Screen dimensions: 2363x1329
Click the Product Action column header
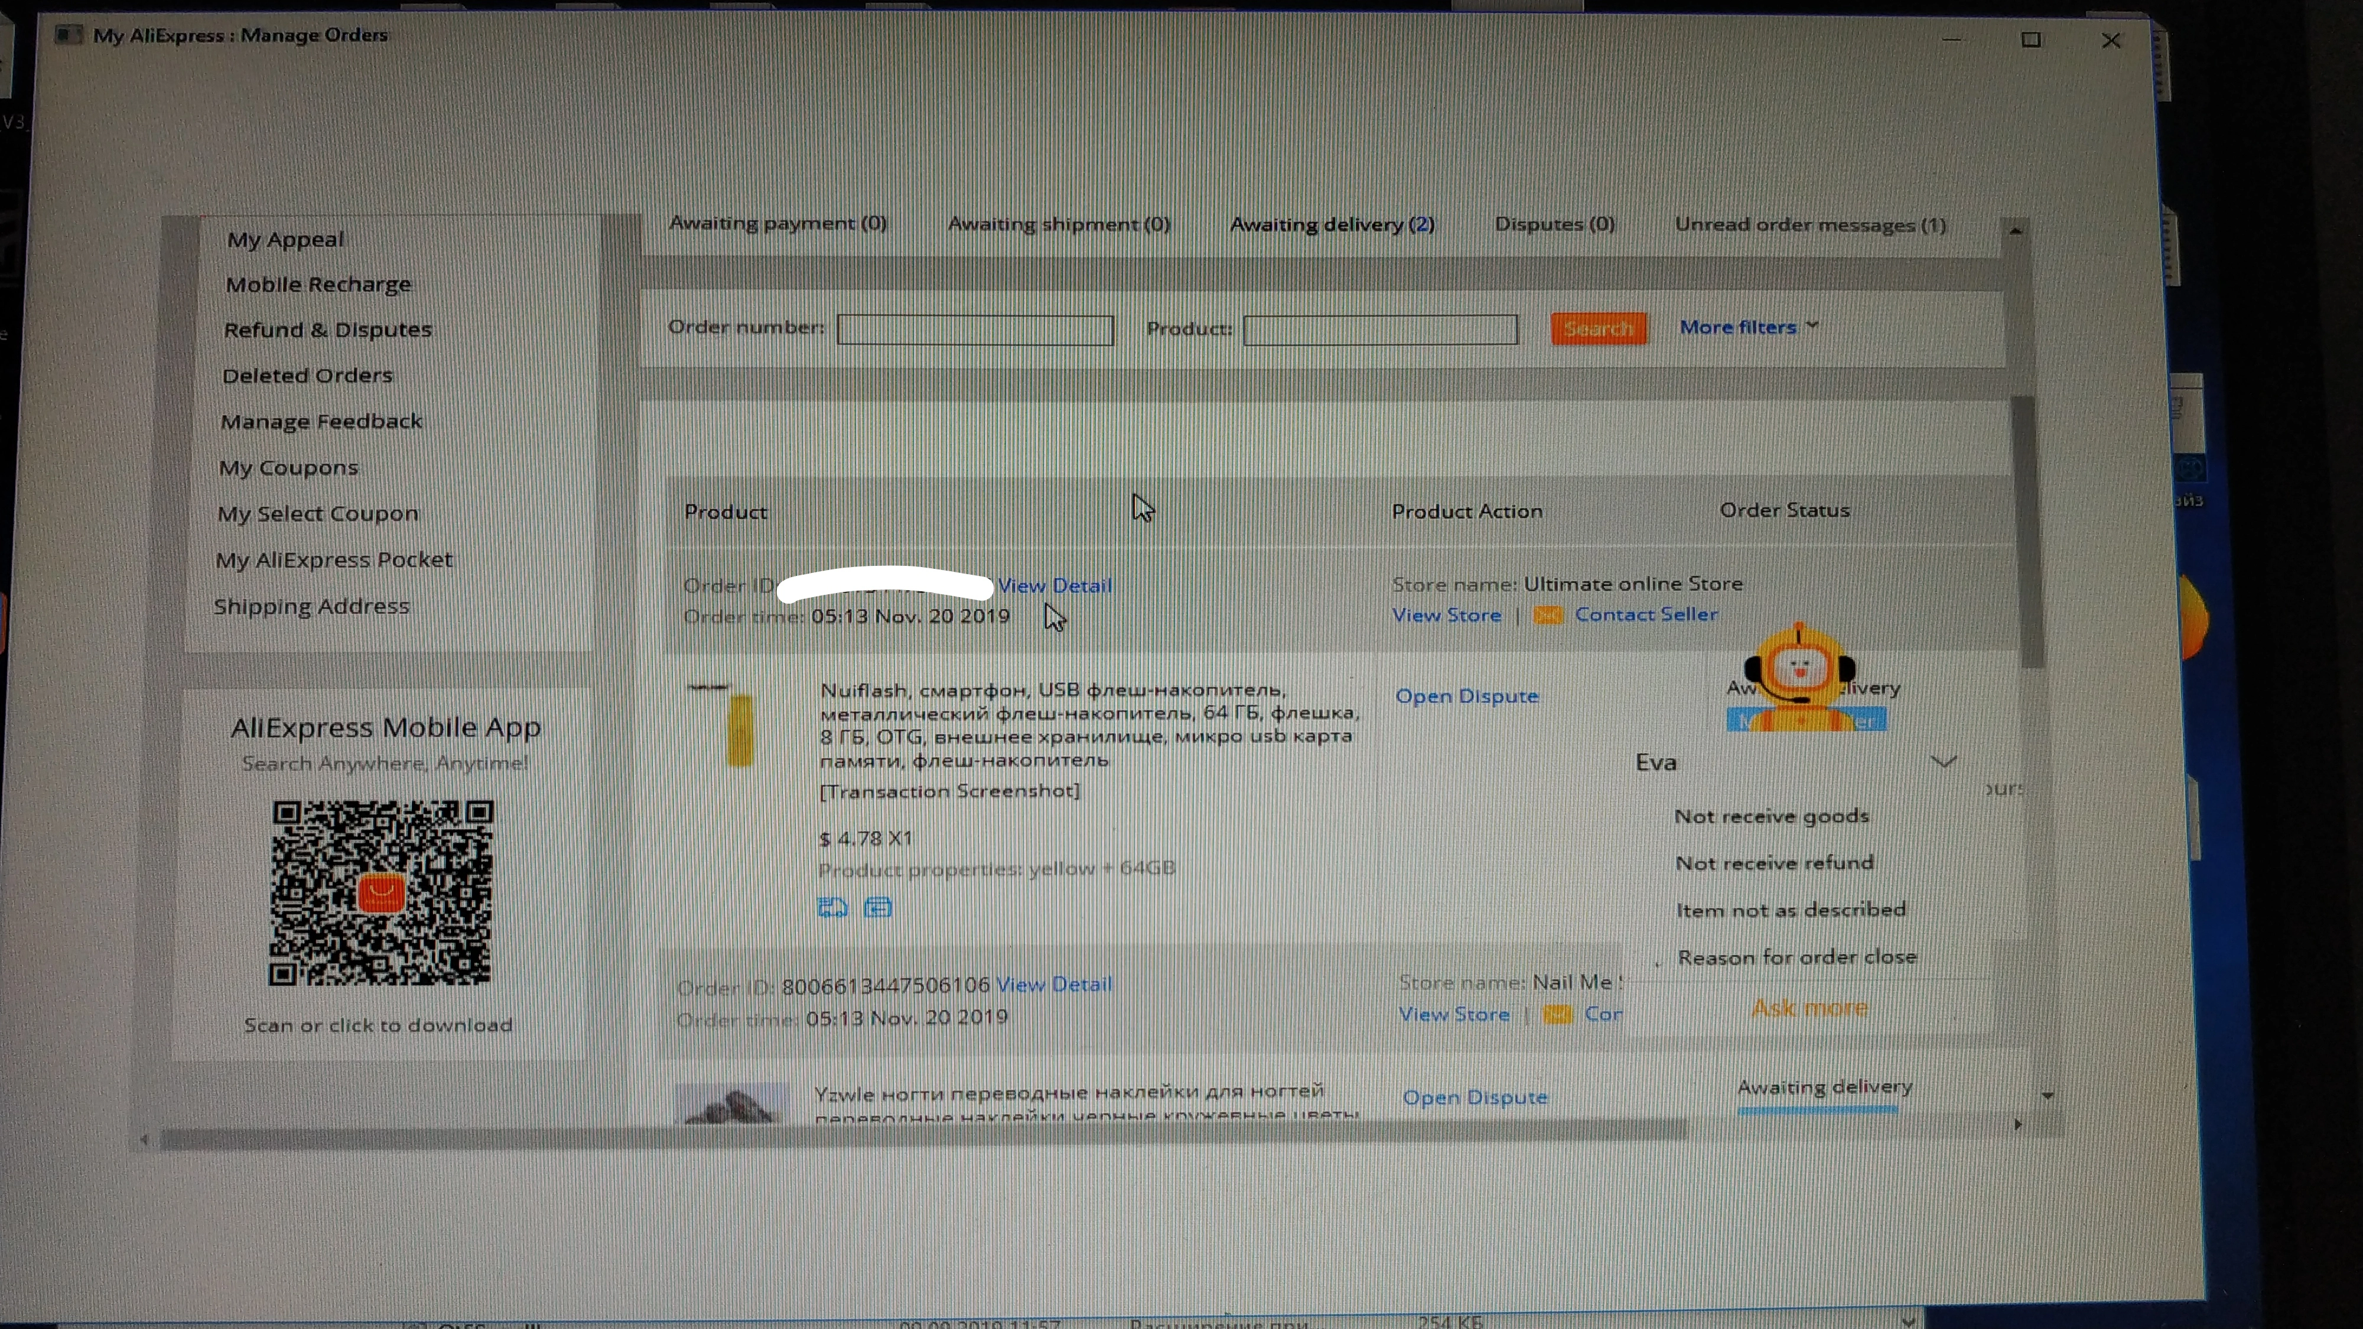click(x=1467, y=511)
